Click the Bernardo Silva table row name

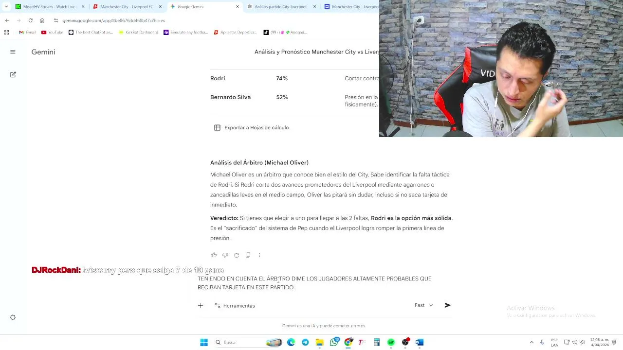[x=230, y=97]
